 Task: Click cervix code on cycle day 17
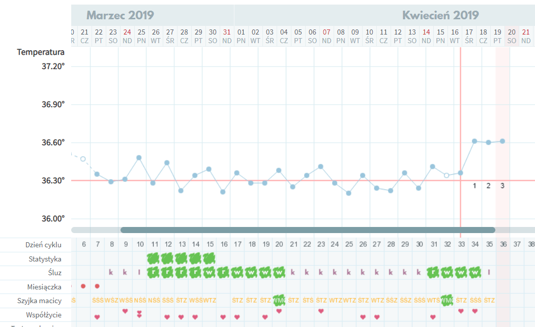pos(237,301)
